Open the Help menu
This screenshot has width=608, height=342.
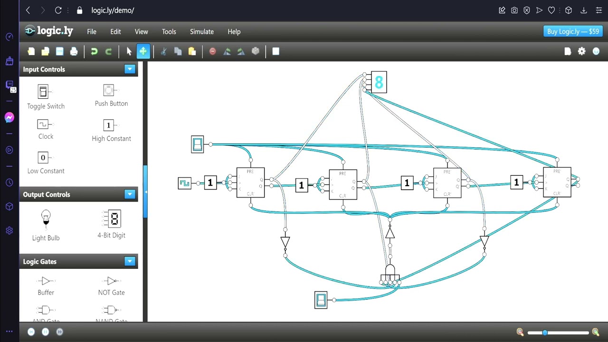pyautogui.click(x=234, y=32)
